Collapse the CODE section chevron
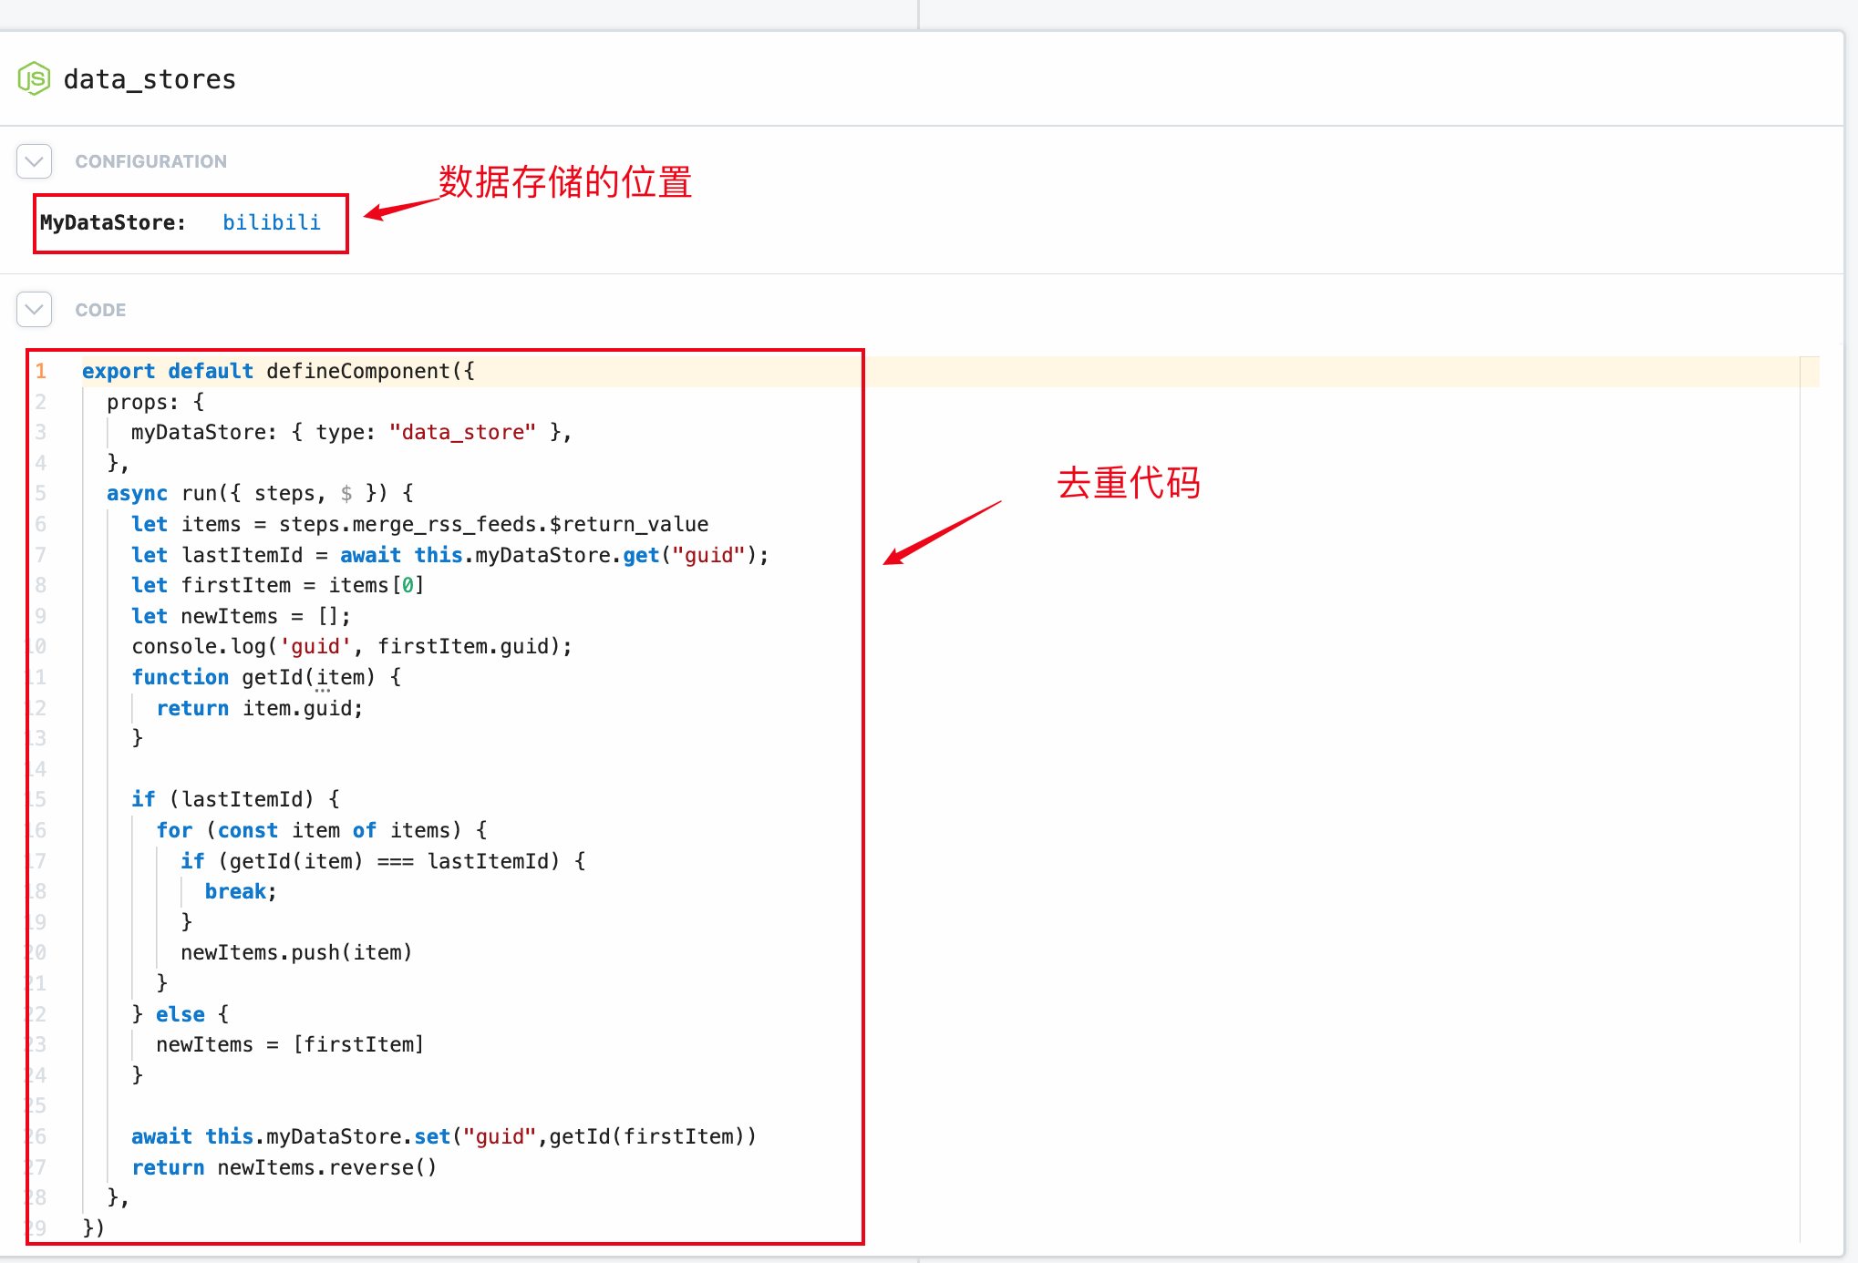Screen dimensions: 1858x1263 tap(35, 310)
